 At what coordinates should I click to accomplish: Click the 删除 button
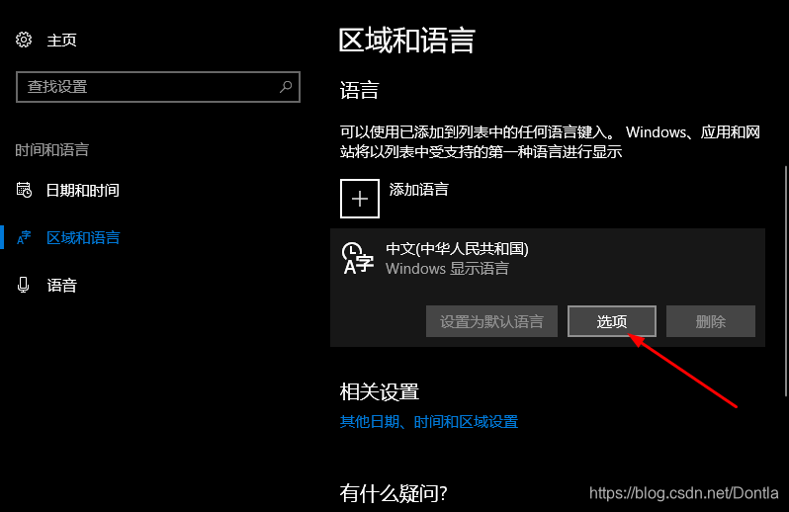(x=711, y=321)
